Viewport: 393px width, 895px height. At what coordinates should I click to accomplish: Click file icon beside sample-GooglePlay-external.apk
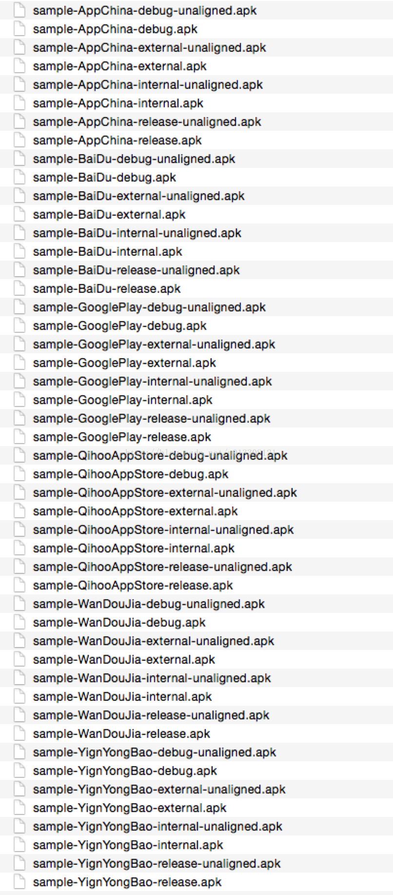(20, 363)
